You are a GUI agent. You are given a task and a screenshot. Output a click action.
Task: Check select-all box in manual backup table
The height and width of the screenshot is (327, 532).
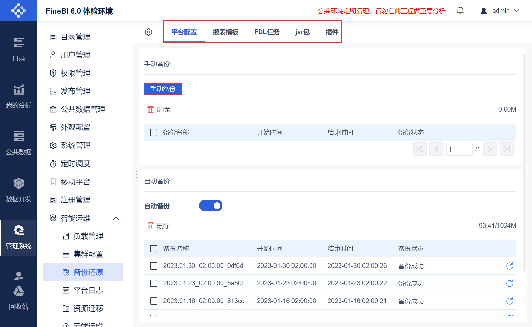click(x=153, y=132)
